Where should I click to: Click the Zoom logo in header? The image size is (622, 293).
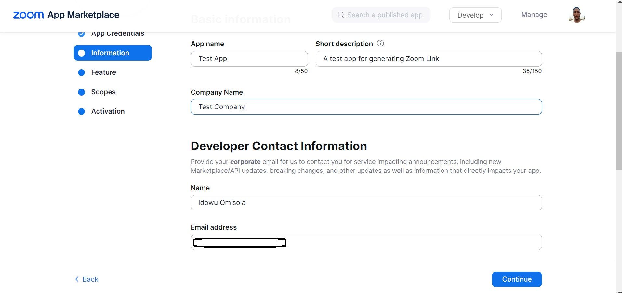(28, 15)
